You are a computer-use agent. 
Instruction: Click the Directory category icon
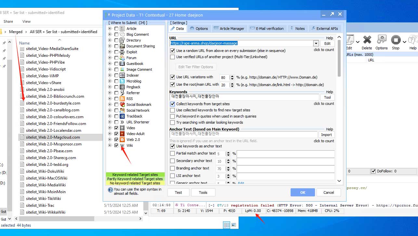(122, 40)
